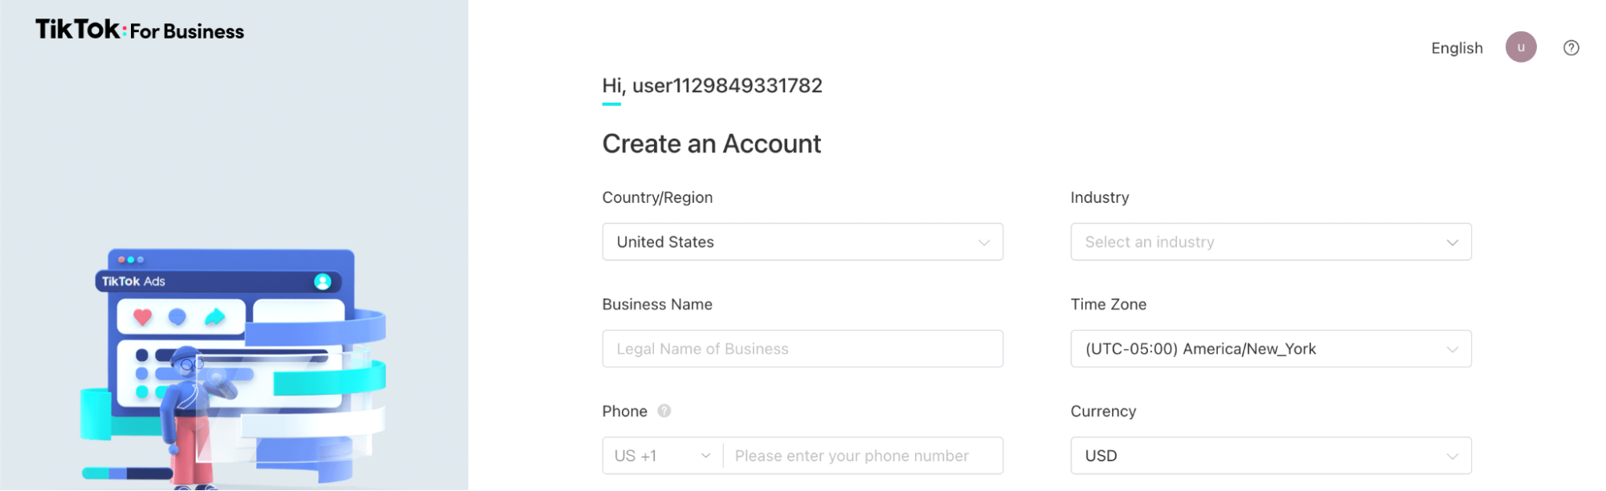Open the US +1 phone code selector
1606x491 pixels.
[662, 456]
